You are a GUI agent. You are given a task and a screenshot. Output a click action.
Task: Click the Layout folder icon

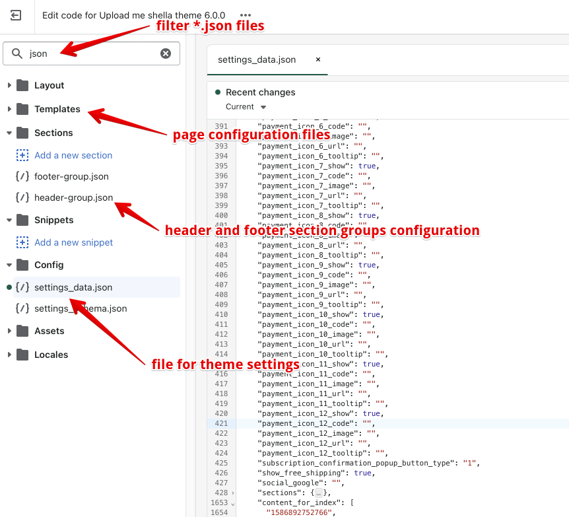[22, 85]
